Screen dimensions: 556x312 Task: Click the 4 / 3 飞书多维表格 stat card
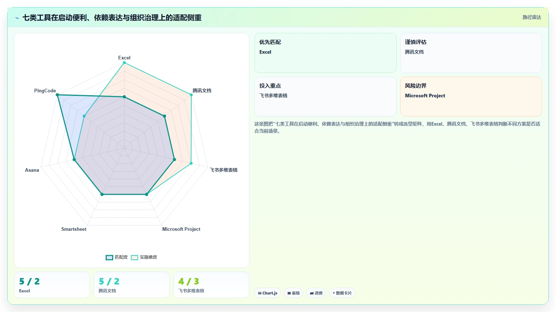coord(211,285)
